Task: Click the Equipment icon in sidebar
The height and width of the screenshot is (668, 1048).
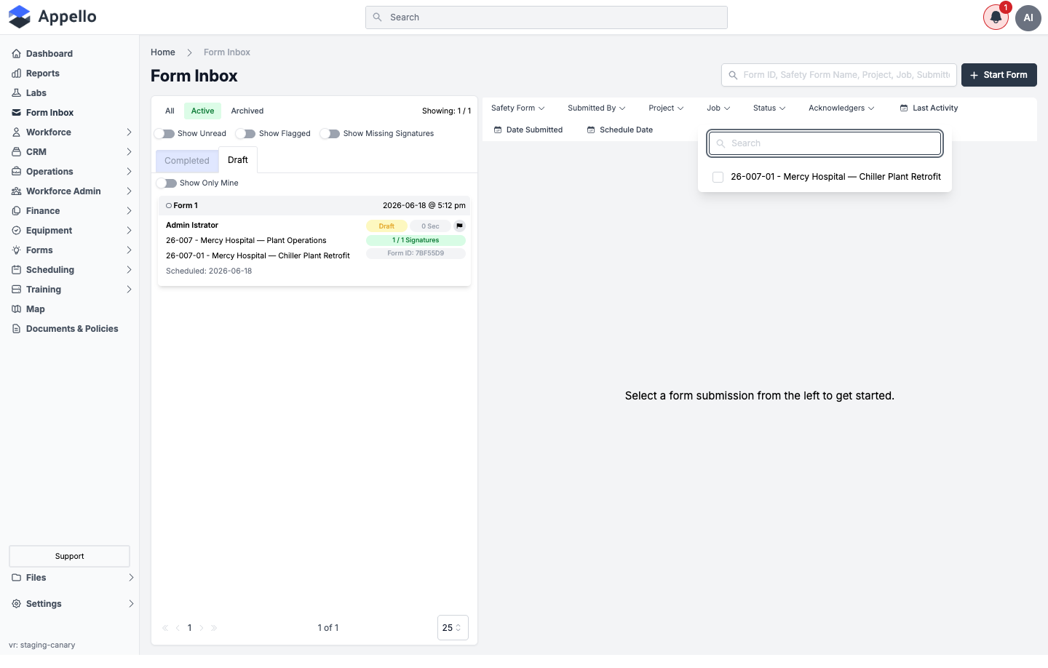Action: point(16,231)
